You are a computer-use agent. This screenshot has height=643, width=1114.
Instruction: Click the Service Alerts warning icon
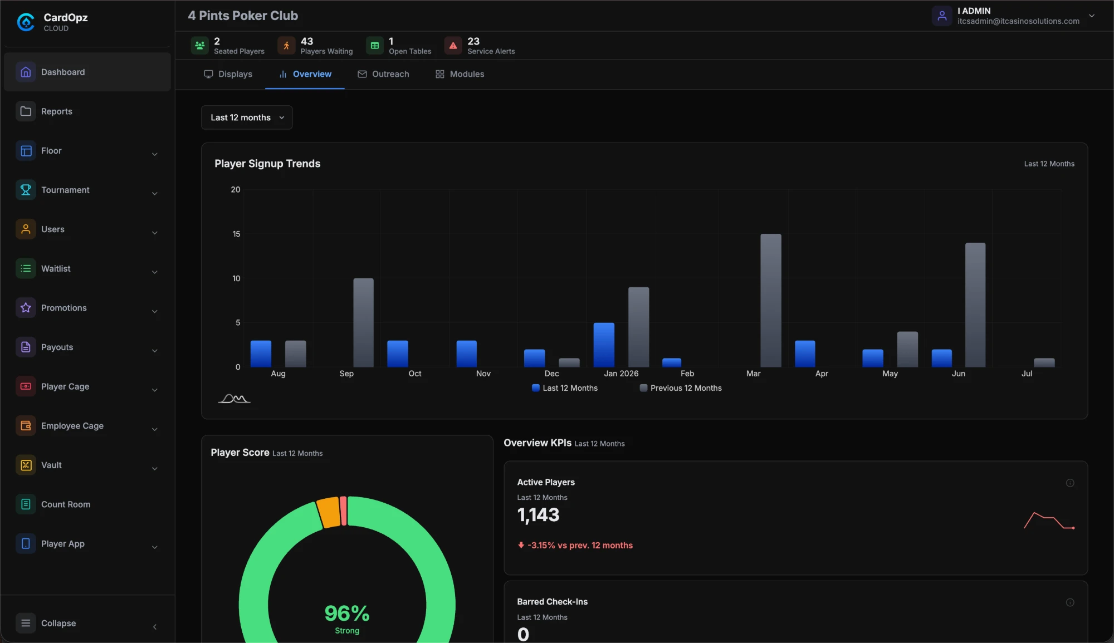tap(453, 46)
